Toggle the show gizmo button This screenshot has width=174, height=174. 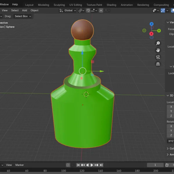(163, 10)
